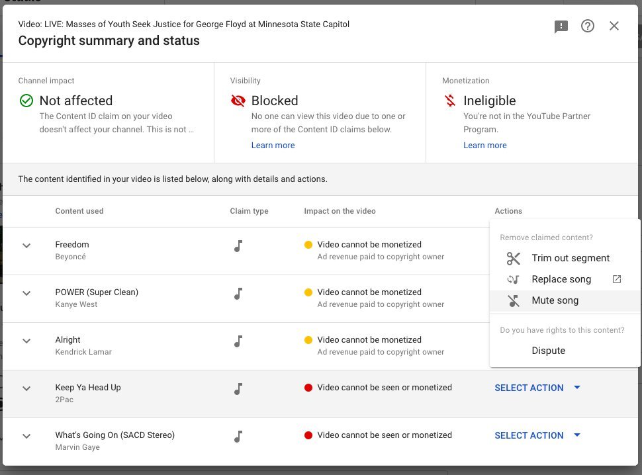The height and width of the screenshot is (475, 642).
Task: Choose Dispute from the actions menu
Action: 565,351
